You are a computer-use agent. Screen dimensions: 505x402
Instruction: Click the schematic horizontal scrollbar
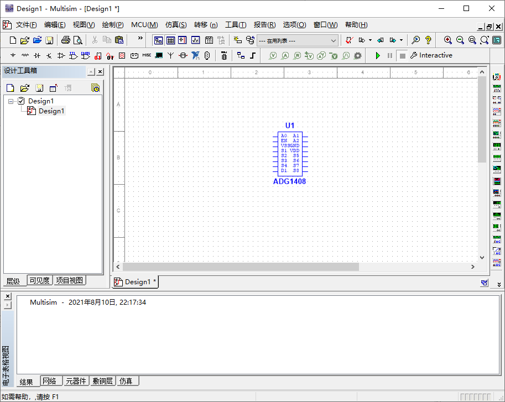point(238,267)
